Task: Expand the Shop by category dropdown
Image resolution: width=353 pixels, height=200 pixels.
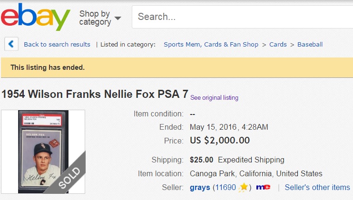Action: coord(95,18)
